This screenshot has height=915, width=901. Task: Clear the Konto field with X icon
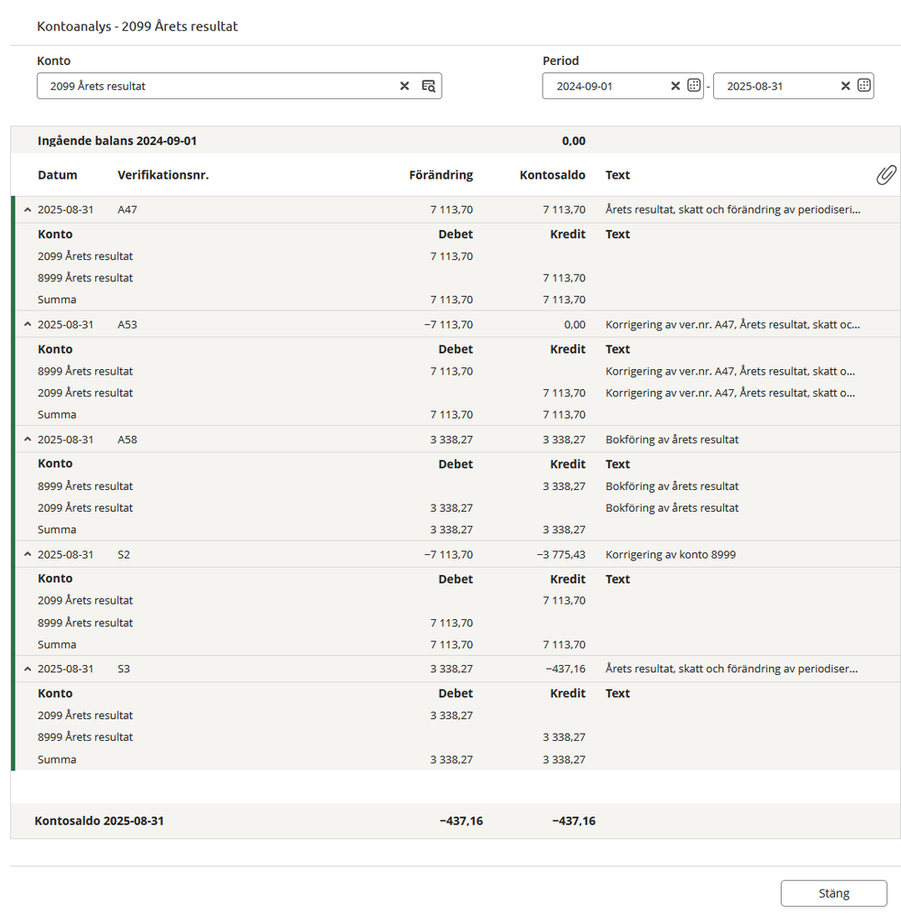404,86
